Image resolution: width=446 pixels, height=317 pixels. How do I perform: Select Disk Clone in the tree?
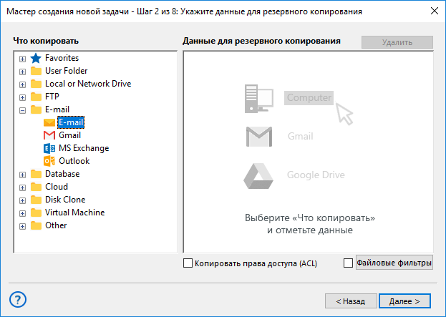(x=64, y=200)
